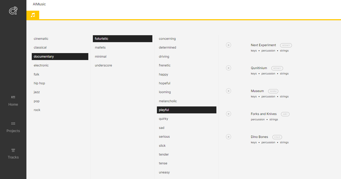The image size is (341, 179).
Task: Play the Dino Bones track
Action: [x=228, y=137]
